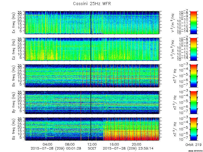The image size is (203, 152).
Task: Click the 12:00 time axis label
Action: pyautogui.click(x=92, y=144)
